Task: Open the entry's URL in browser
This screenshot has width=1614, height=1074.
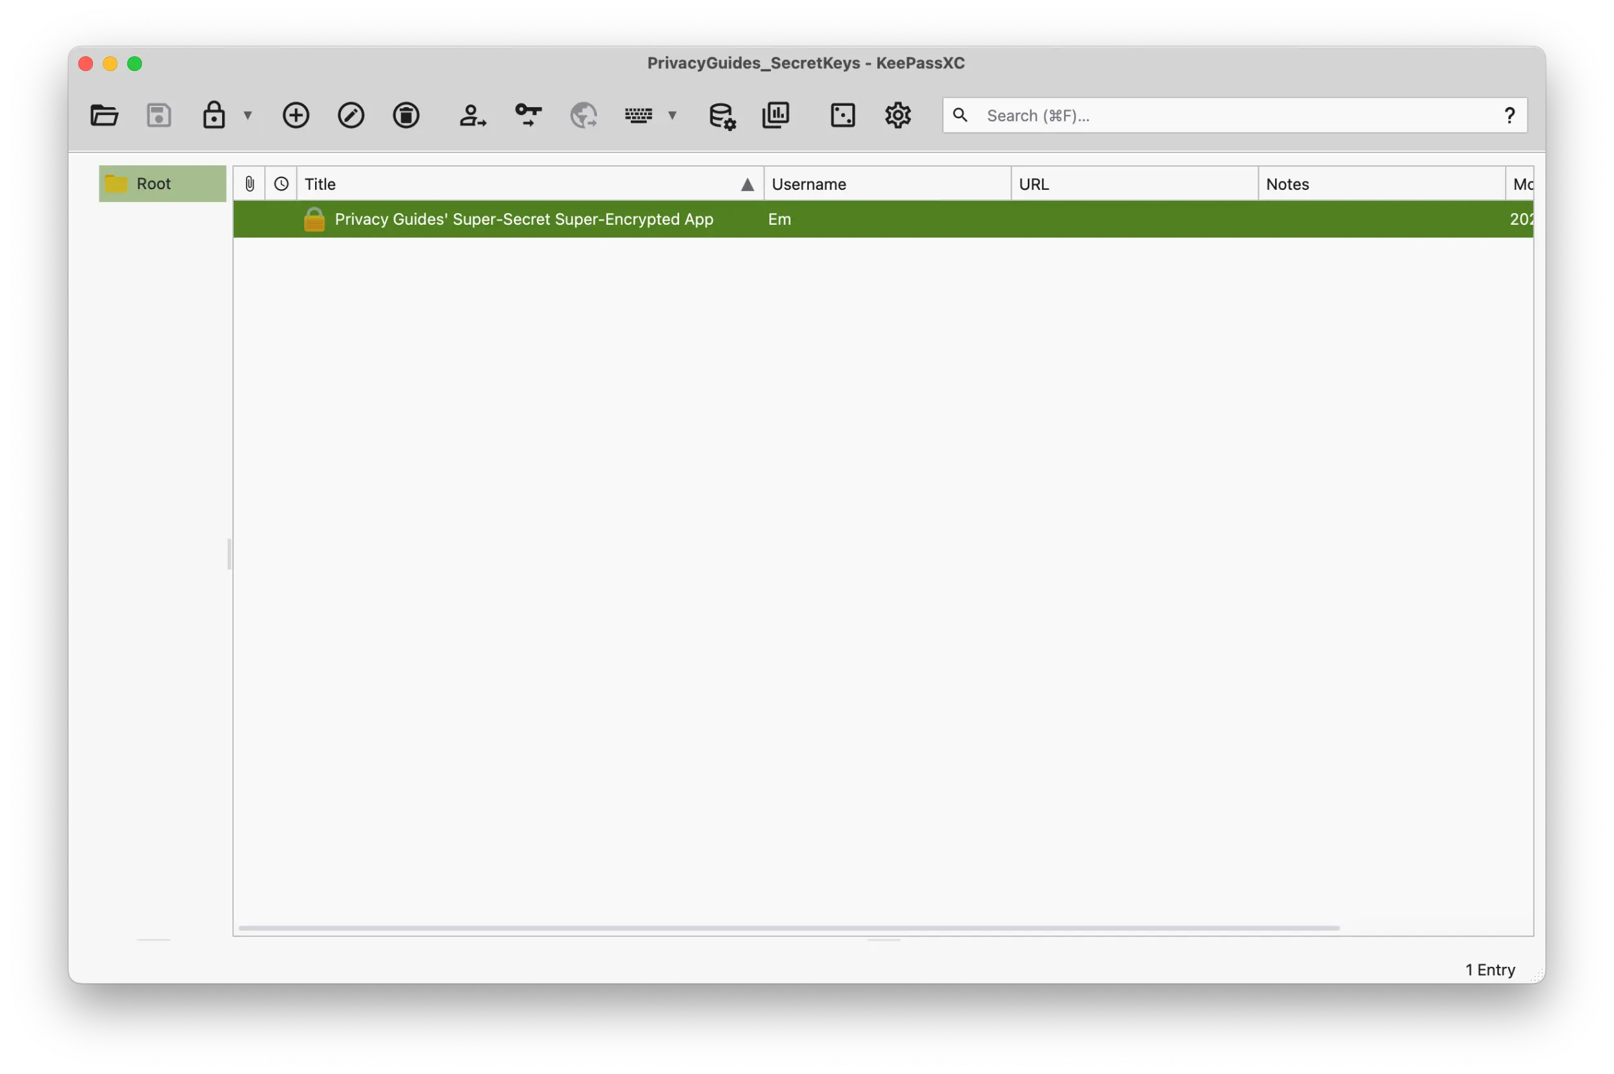Action: pos(583,115)
